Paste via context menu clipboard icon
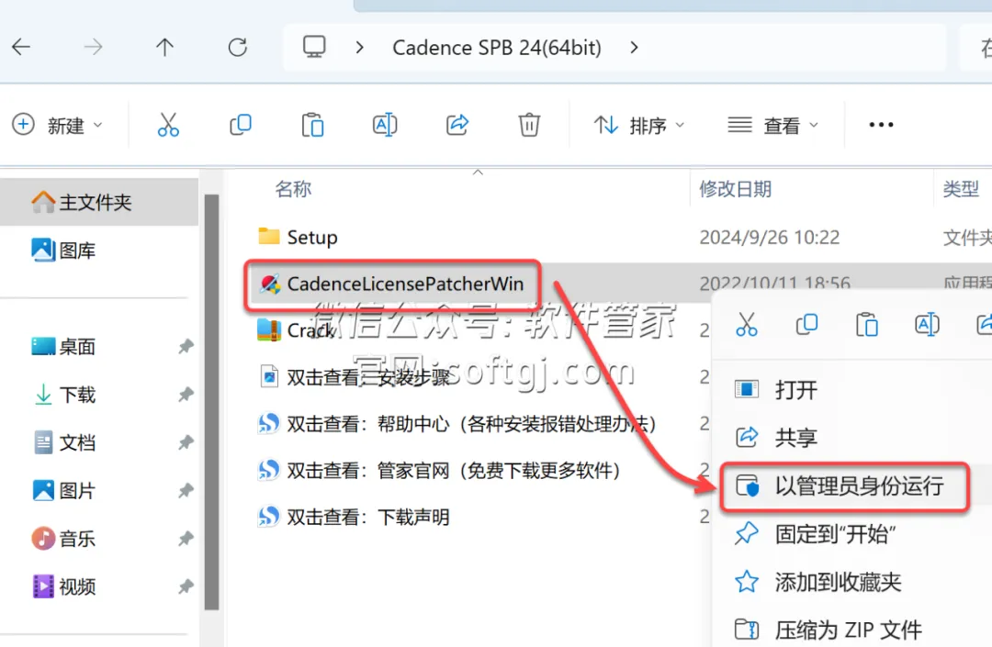The image size is (992, 647). [867, 325]
